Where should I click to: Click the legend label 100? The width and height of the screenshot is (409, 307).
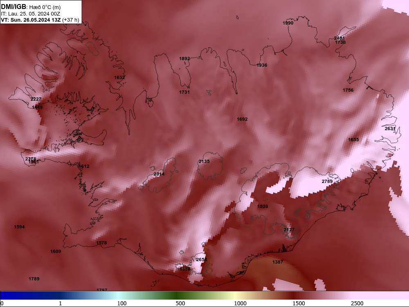[122, 303]
